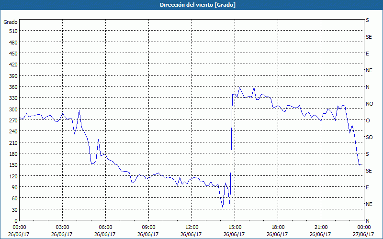This screenshot has height=239, width=383.
Task: Select the 450 value on the degree axis
Action: (x=13, y=54)
